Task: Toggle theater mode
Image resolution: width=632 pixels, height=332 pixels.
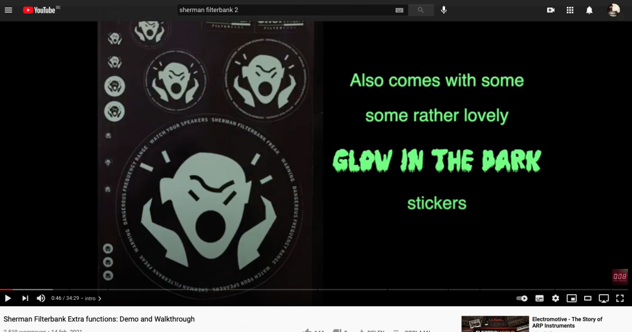Action: pos(588,298)
